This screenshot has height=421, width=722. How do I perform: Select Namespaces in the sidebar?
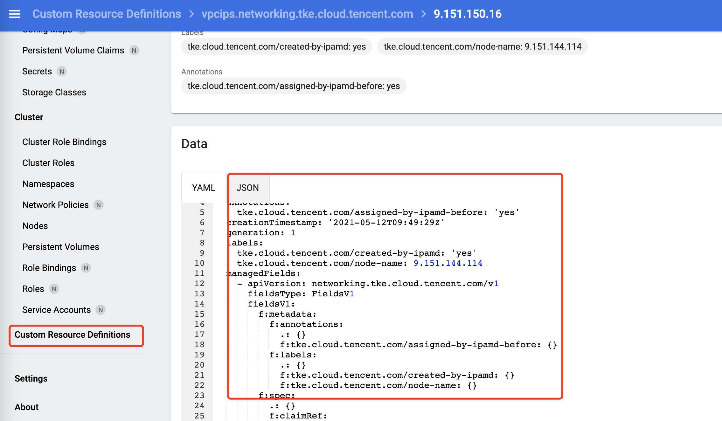[x=48, y=184]
